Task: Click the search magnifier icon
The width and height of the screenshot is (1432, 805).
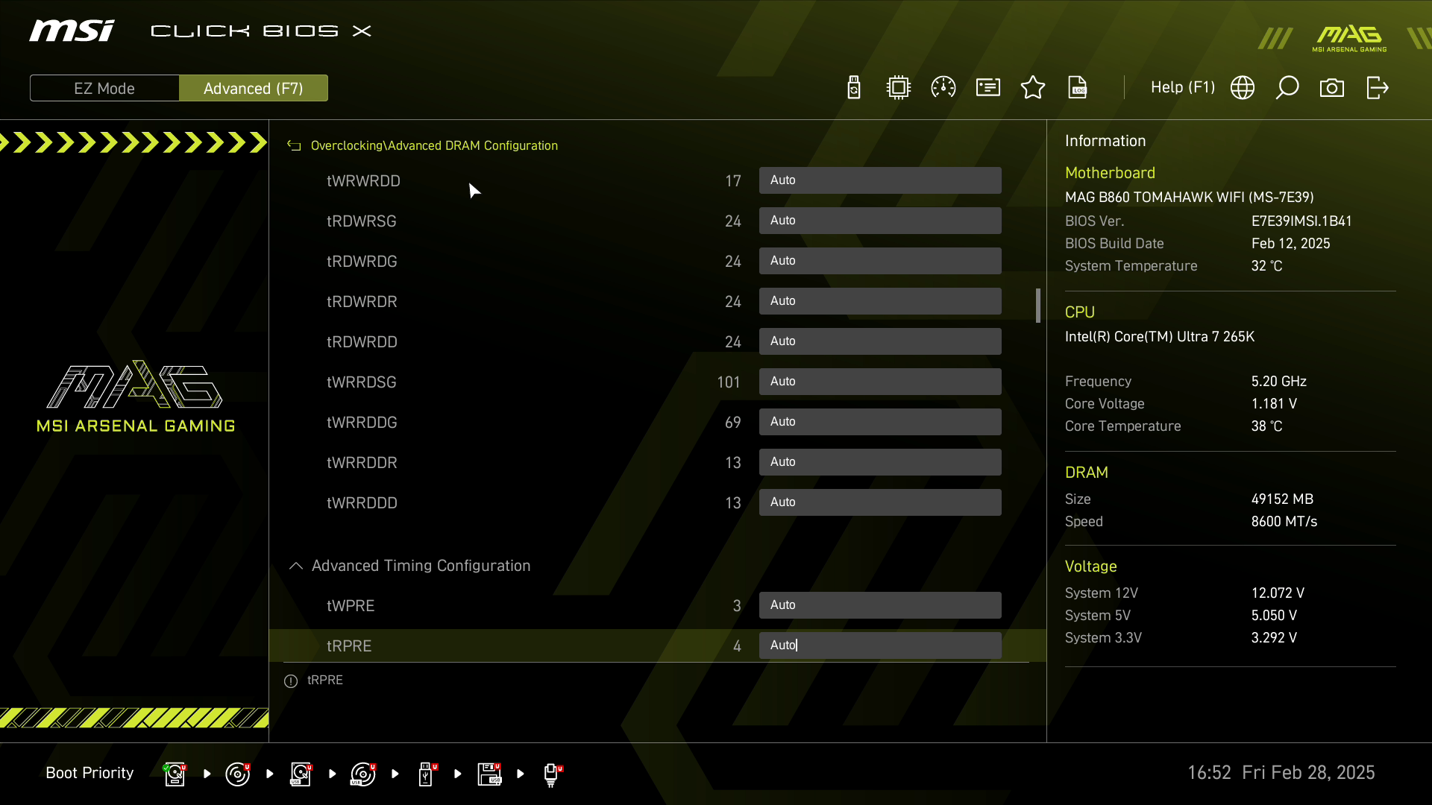Action: click(1287, 88)
